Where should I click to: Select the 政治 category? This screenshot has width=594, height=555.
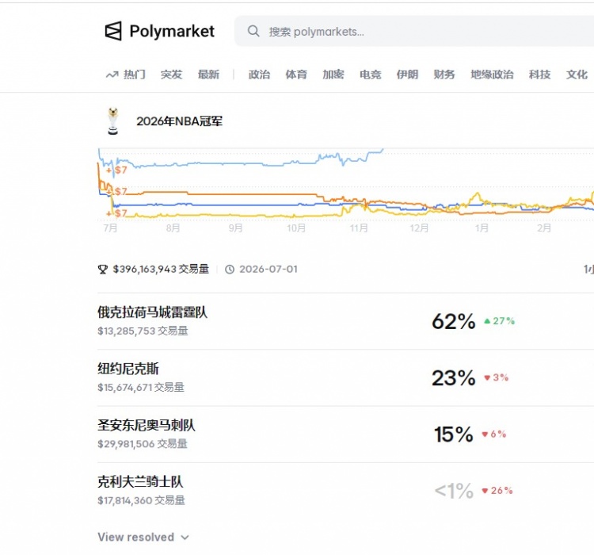point(259,75)
